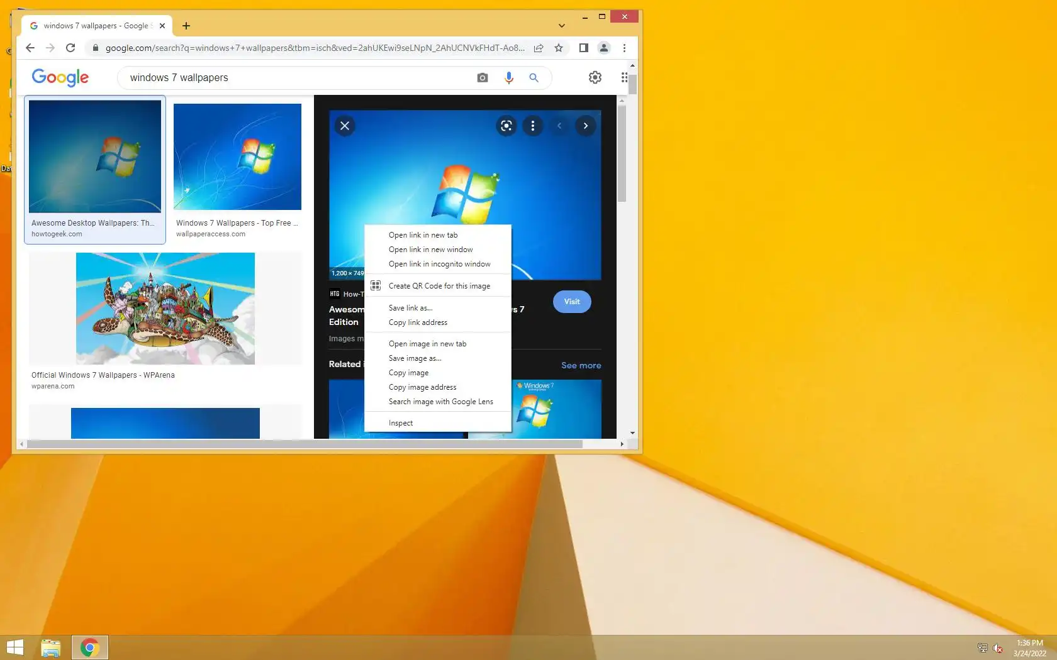Select Open image in new tab
This screenshot has height=660, width=1057.
[x=438, y=344]
